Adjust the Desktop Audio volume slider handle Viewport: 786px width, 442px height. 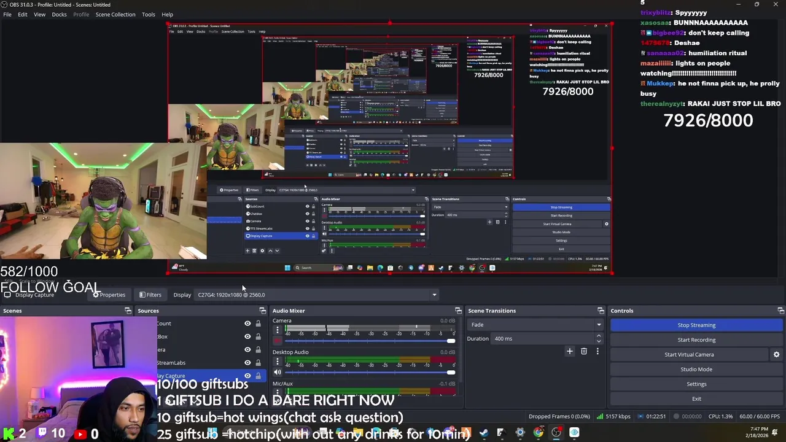coord(451,372)
